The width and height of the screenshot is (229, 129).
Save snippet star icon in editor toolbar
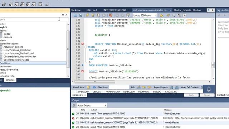[x=162, y=15]
